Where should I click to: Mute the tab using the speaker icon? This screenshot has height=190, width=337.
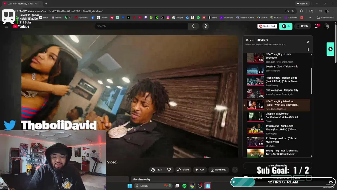36,3
